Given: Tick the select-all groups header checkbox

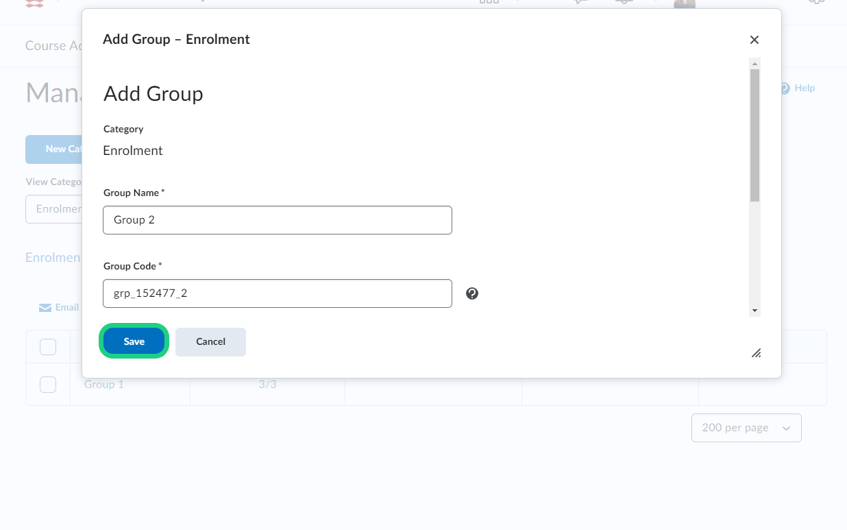Looking at the screenshot, I should pyautogui.click(x=48, y=347).
